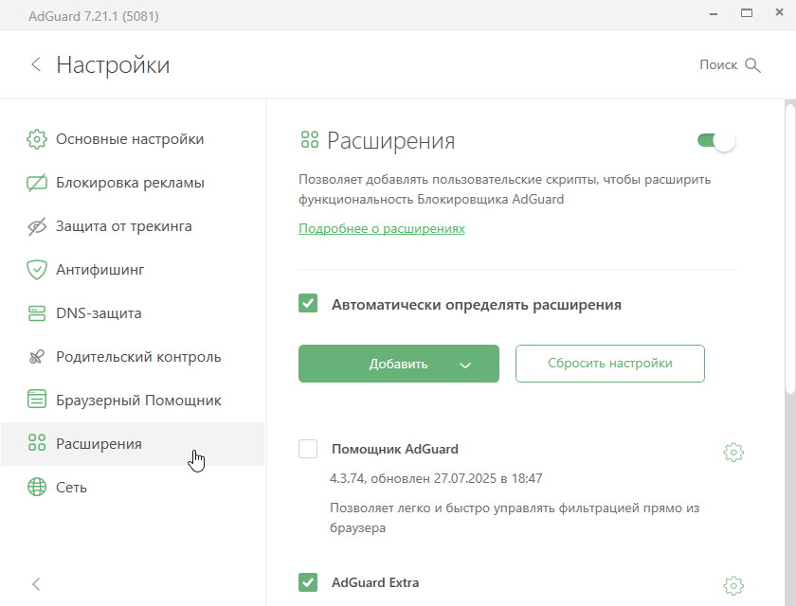Close the AdGuard window
Viewport: 796px width, 606px height.
779,12
